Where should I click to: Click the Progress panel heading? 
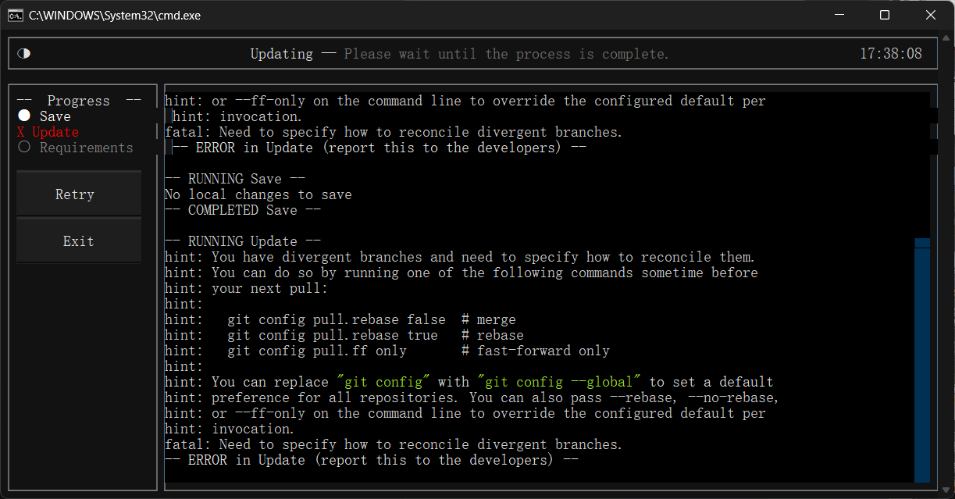tap(78, 101)
